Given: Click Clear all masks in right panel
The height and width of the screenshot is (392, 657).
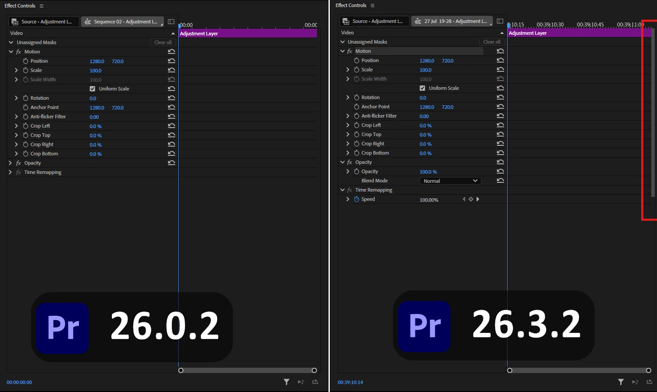Looking at the screenshot, I should tap(492, 42).
